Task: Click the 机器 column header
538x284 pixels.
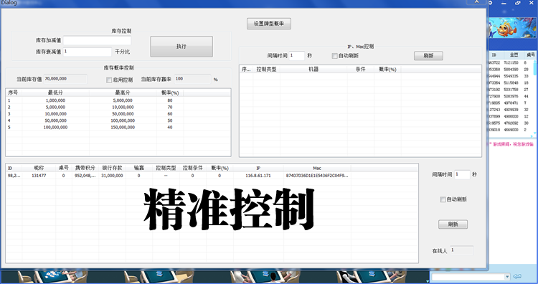Action: [313, 70]
